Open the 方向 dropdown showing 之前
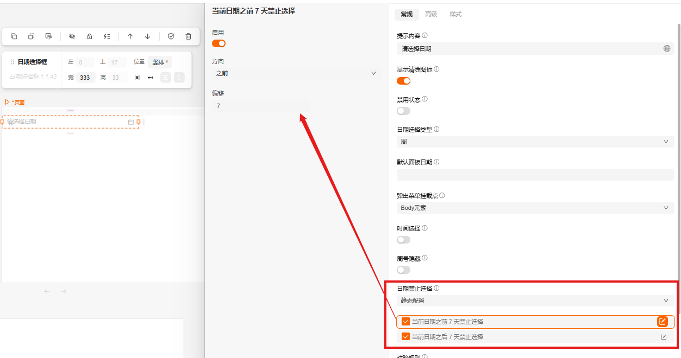Viewport: 681px width, 358px height. point(296,73)
